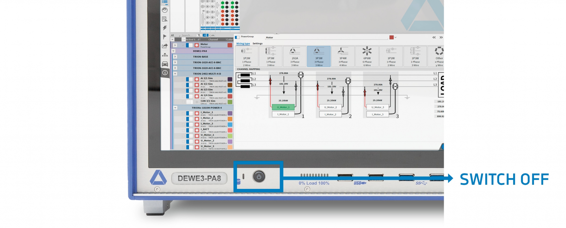566x228 pixels.
Task: Toggle AI 3/2 Sim active switch
Action: 189,85
